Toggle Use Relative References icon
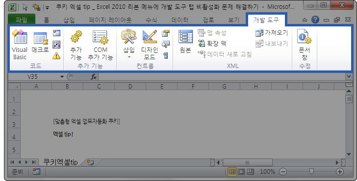Viewport: 357px width, 181px height. 56,45
